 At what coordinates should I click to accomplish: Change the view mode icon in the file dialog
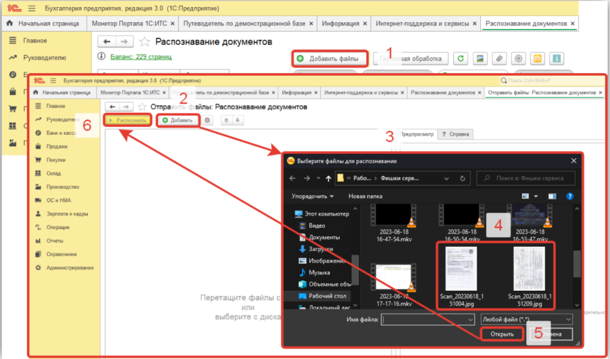525,196
